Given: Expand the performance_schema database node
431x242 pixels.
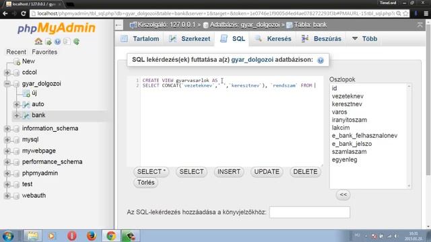Looking at the screenshot, I should pos(7,162).
